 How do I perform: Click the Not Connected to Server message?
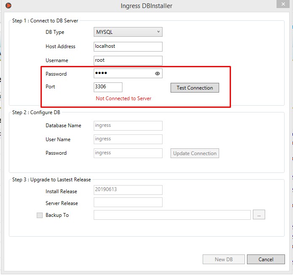point(124,98)
